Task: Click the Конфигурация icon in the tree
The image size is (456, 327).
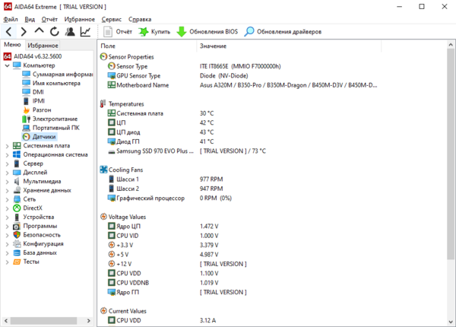Action: click(17, 244)
